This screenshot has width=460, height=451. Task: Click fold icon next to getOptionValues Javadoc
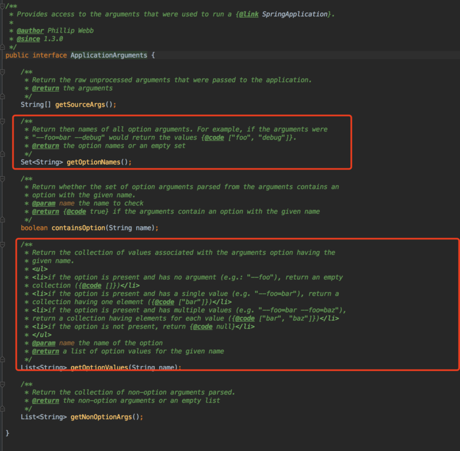coord(3,244)
